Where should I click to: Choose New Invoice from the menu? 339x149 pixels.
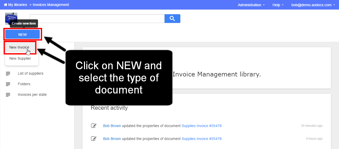pos(19,47)
